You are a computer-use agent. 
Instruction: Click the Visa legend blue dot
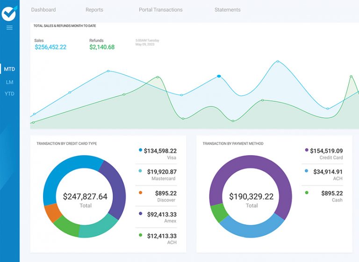pyautogui.click(x=140, y=150)
